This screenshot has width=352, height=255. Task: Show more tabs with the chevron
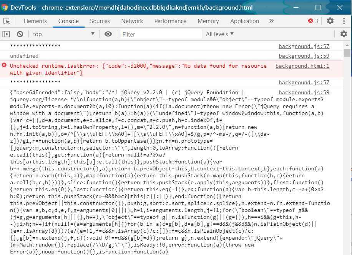click(x=271, y=21)
